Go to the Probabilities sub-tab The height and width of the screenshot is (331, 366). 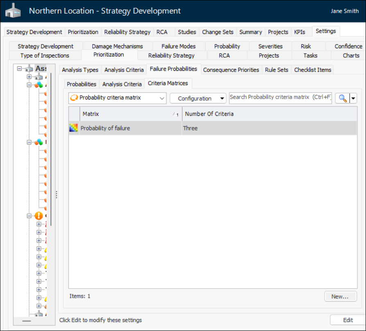(x=81, y=84)
